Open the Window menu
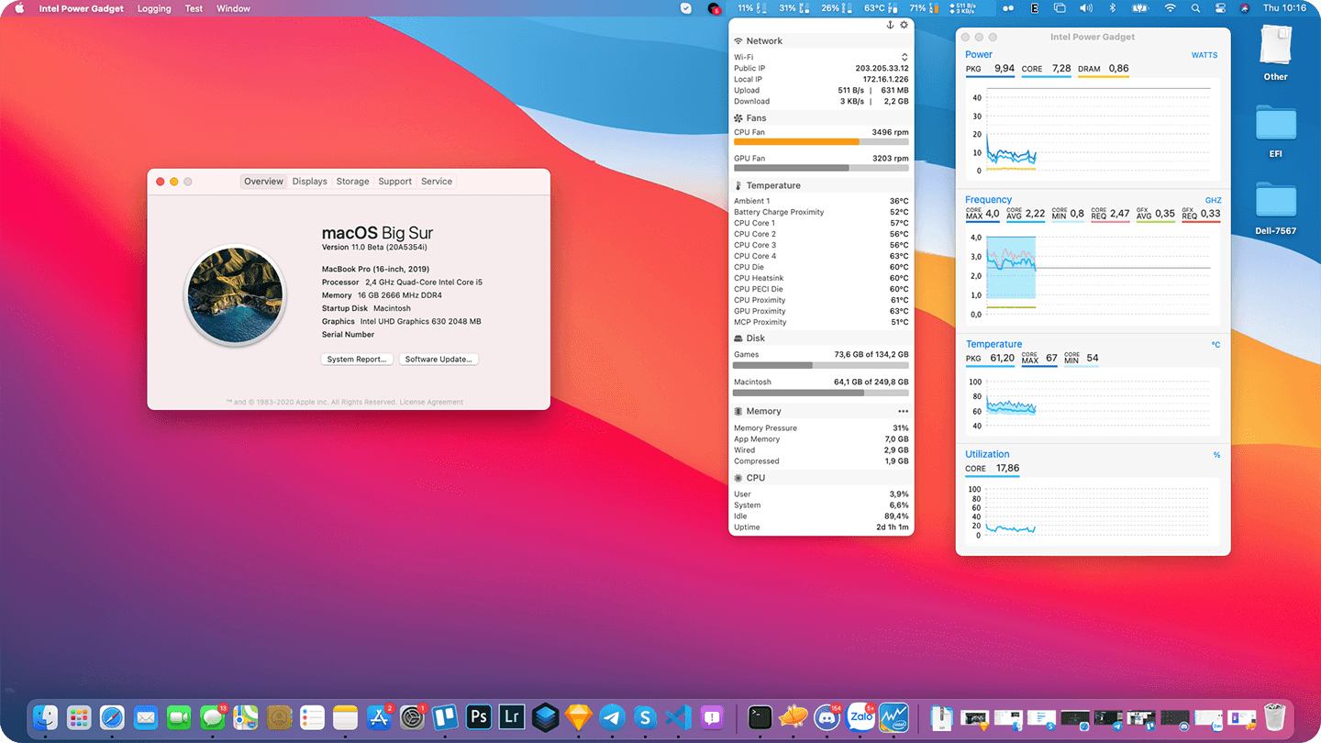The width and height of the screenshot is (1321, 743). (x=233, y=8)
